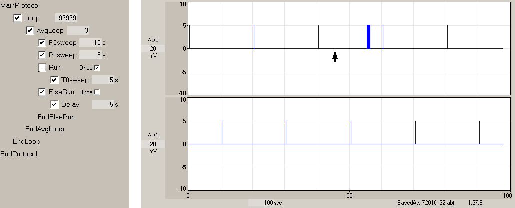The height and width of the screenshot is (208, 515).
Task: Toggle the Loop checkbox
Action: (x=18, y=18)
